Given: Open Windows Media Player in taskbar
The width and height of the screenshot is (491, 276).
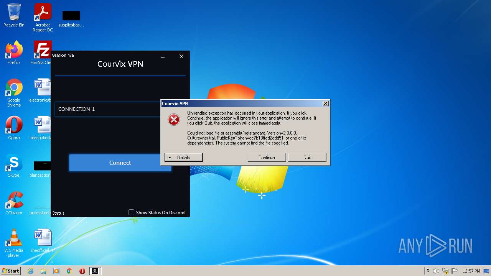Looking at the screenshot, I should (x=56, y=271).
